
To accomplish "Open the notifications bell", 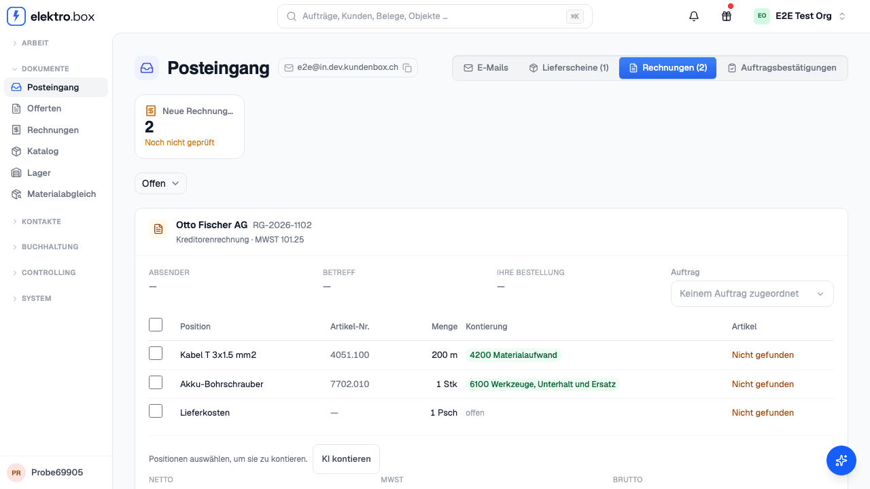I will 694,16.
